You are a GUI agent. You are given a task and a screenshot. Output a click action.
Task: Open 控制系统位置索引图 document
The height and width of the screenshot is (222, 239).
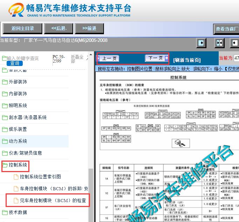[41, 177]
